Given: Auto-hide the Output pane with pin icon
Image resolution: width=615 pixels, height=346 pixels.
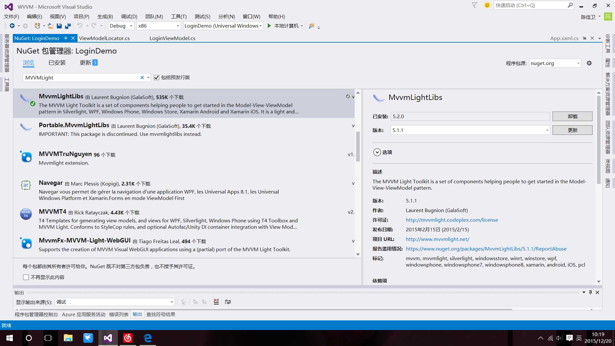Looking at the screenshot, I should pyautogui.click(x=590, y=292).
